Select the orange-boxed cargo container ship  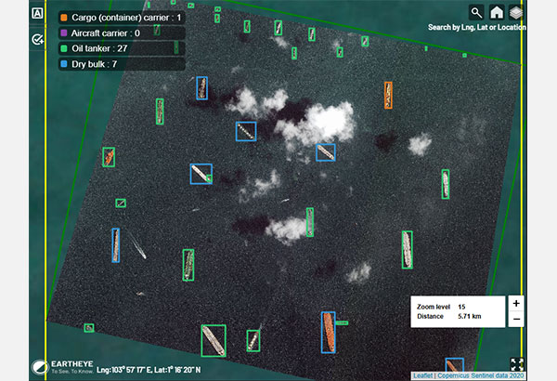388,95
